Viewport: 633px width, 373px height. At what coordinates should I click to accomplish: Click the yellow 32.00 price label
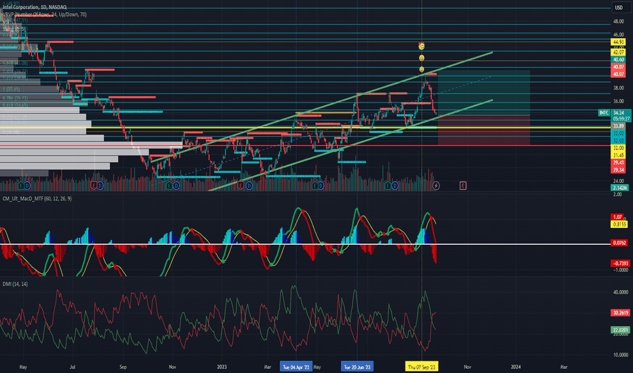pos(619,148)
